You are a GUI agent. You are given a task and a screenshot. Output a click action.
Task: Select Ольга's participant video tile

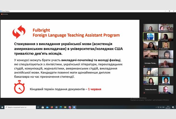(x=166, y=37)
